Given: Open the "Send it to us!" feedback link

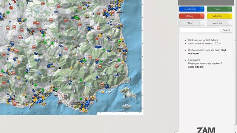Looking at the screenshot, I should tap(196, 66).
